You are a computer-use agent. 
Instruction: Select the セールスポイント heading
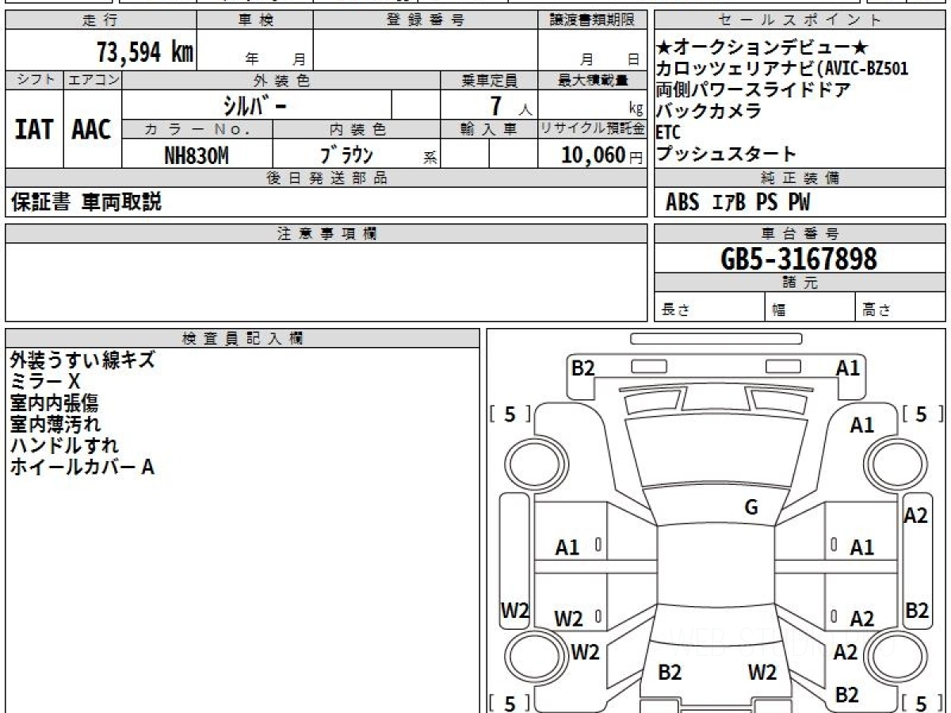click(800, 21)
